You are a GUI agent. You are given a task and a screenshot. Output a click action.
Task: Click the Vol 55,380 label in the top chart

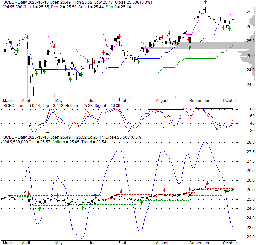[11, 6]
